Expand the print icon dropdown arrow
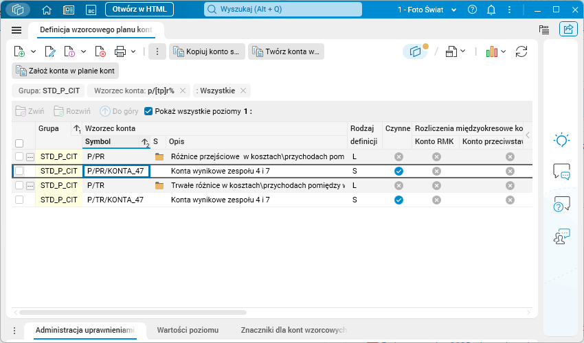 click(133, 51)
